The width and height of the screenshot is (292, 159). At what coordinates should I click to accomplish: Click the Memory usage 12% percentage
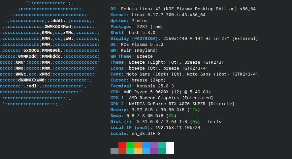pyautogui.click(x=194, y=110)
